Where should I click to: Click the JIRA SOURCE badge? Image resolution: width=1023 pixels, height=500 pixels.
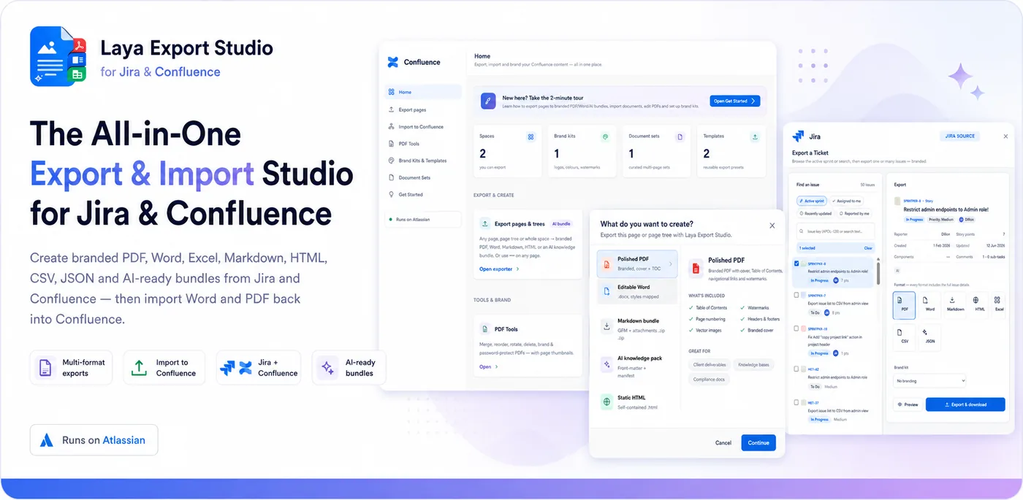tap(960, 136)
